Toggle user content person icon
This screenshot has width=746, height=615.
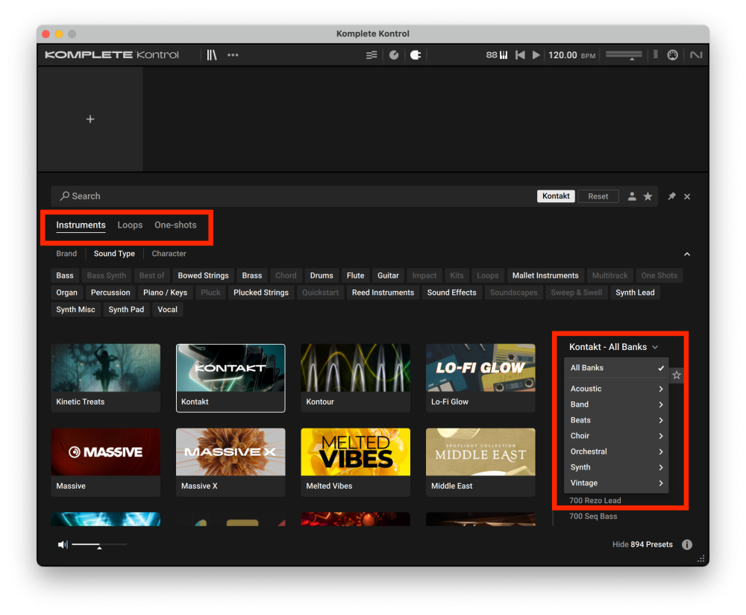[x=632, y=196]
